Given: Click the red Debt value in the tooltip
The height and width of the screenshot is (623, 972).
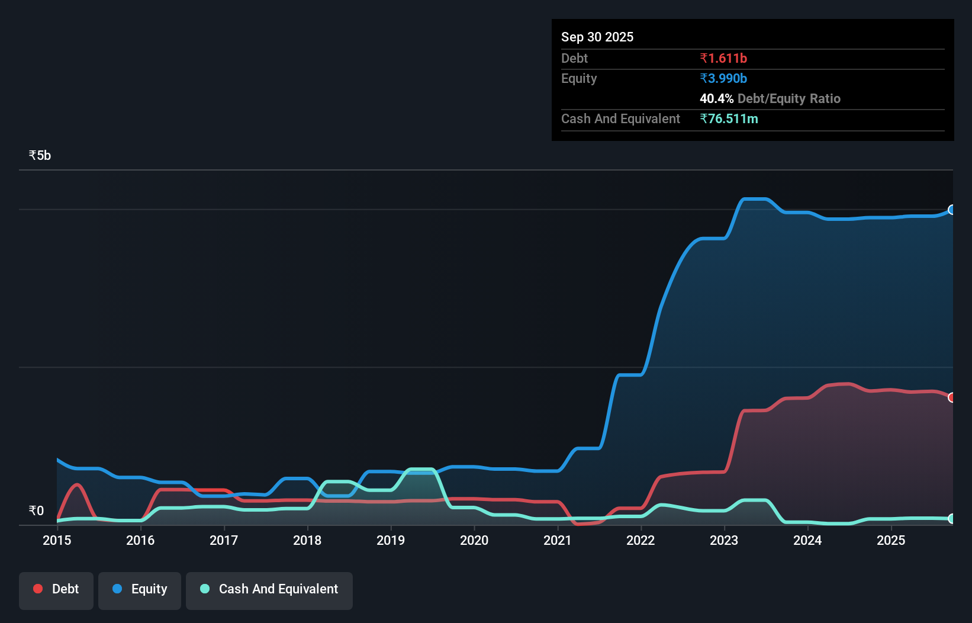Looking at the screenshot, I should click(723, 58).
